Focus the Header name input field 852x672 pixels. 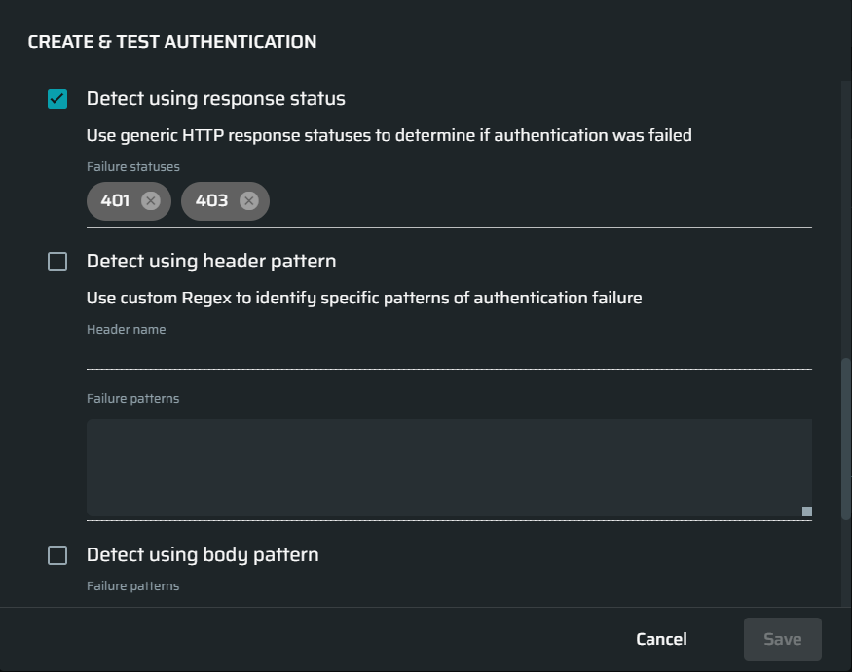449,355
